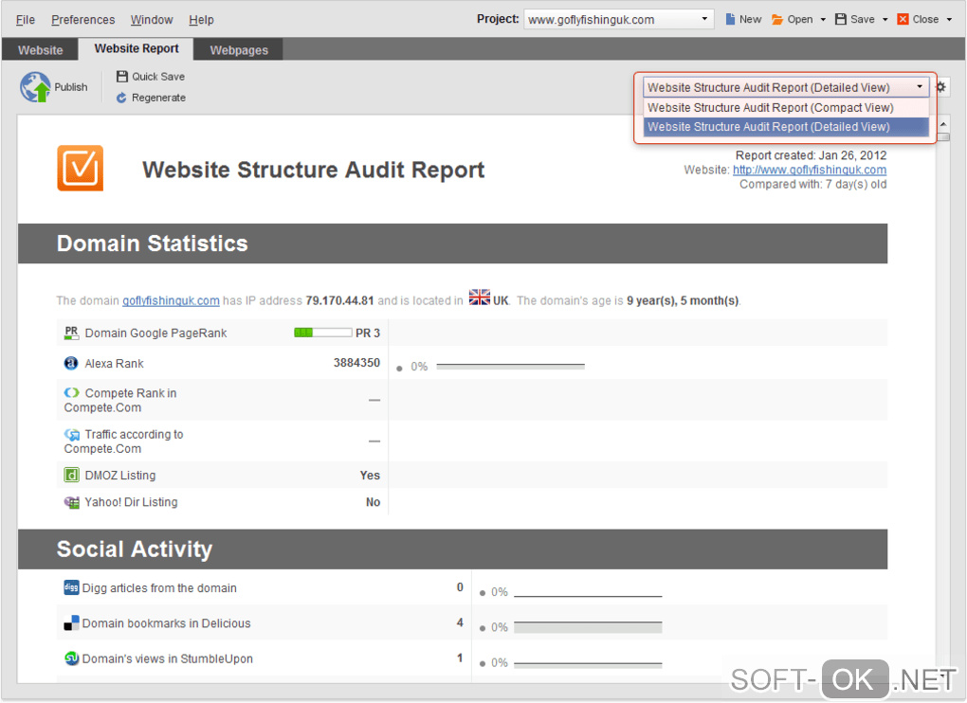This screenshot has width=967, height=703.
Task: Click the Alexa Rank change bar
Action: [511, 366]
